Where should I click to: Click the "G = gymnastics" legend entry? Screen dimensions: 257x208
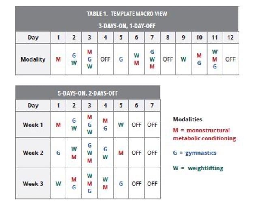(x=195, y=153)
